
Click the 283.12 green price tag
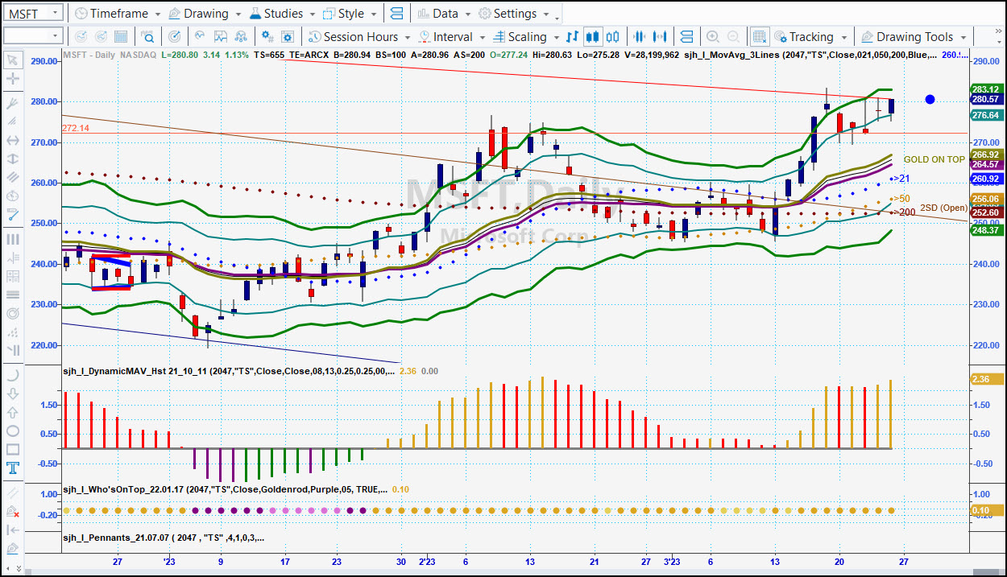pyautogui.click(x=985, y=89)
